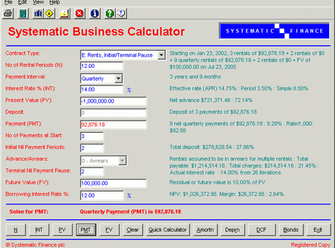Click the red X clear icon
The image size is (335, 248).
point(80,13)
